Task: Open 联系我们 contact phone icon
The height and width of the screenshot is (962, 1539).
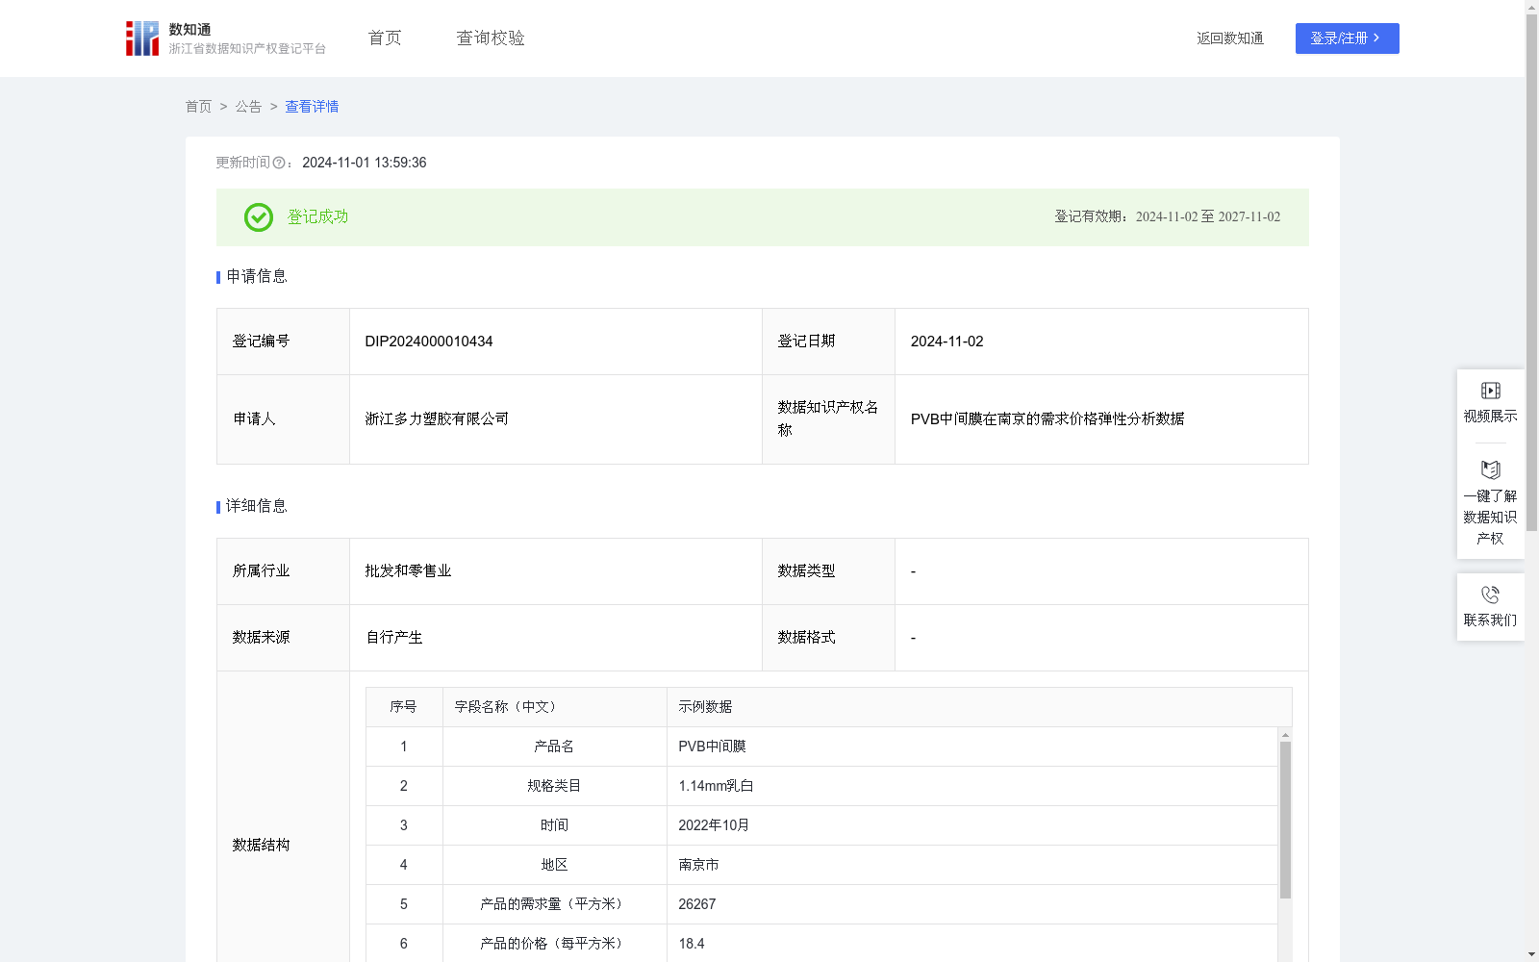Action: pos(1490,596)
